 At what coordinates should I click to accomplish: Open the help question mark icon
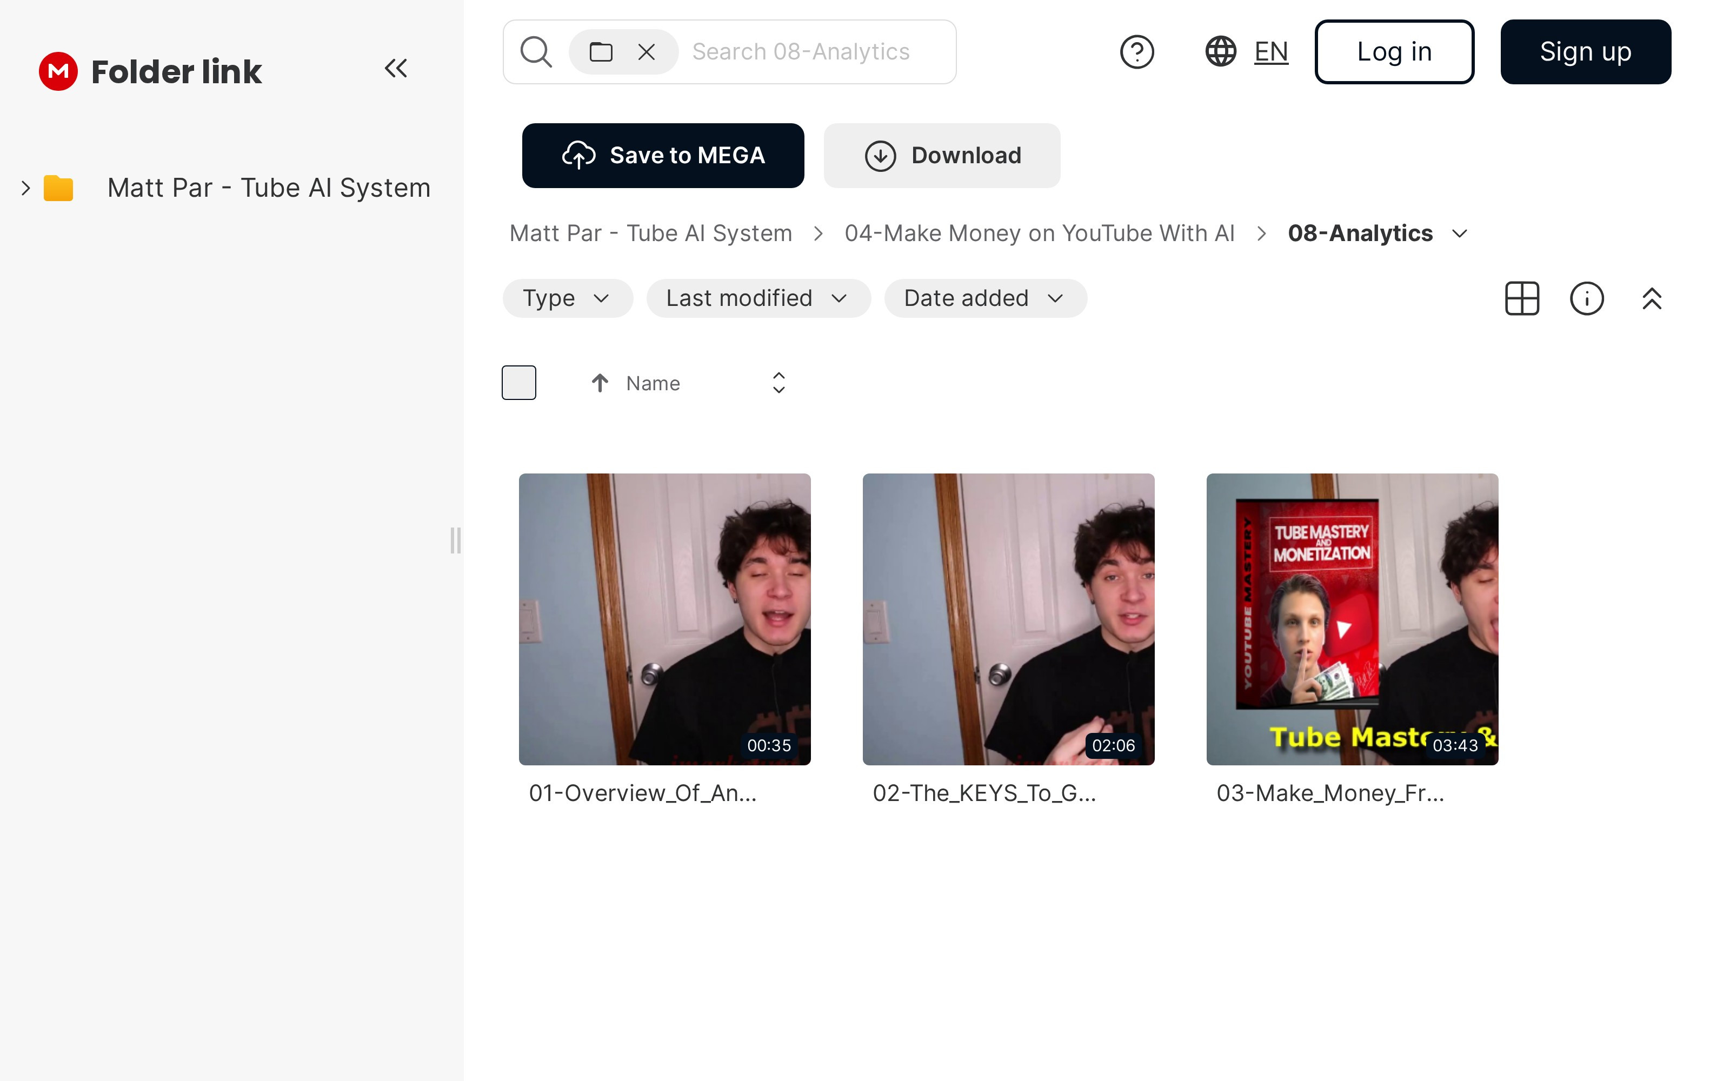(1136, 51)
